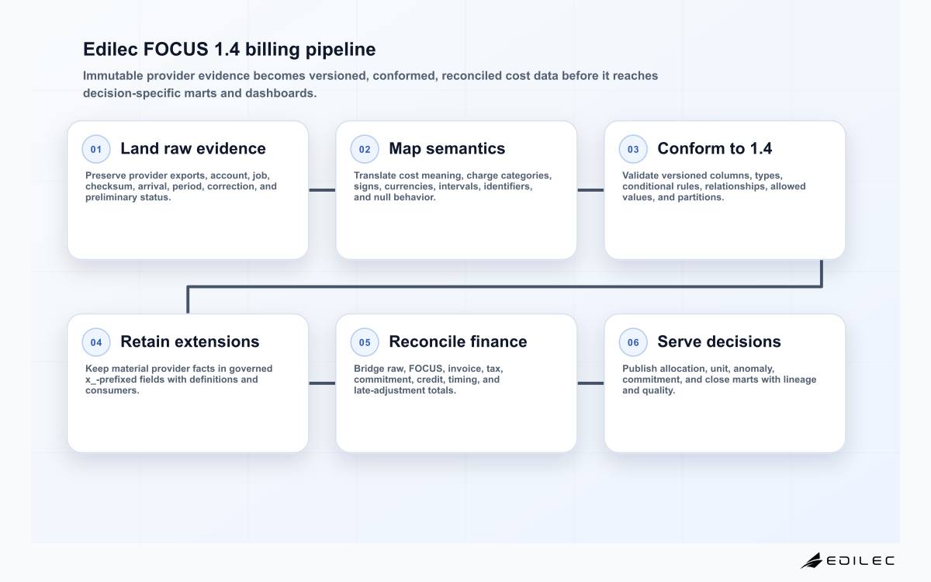Image resolution: width=931 pixels, height=582 pixels.
Task: Select the "Serve decisions" heading
Action: coord(719,342)
